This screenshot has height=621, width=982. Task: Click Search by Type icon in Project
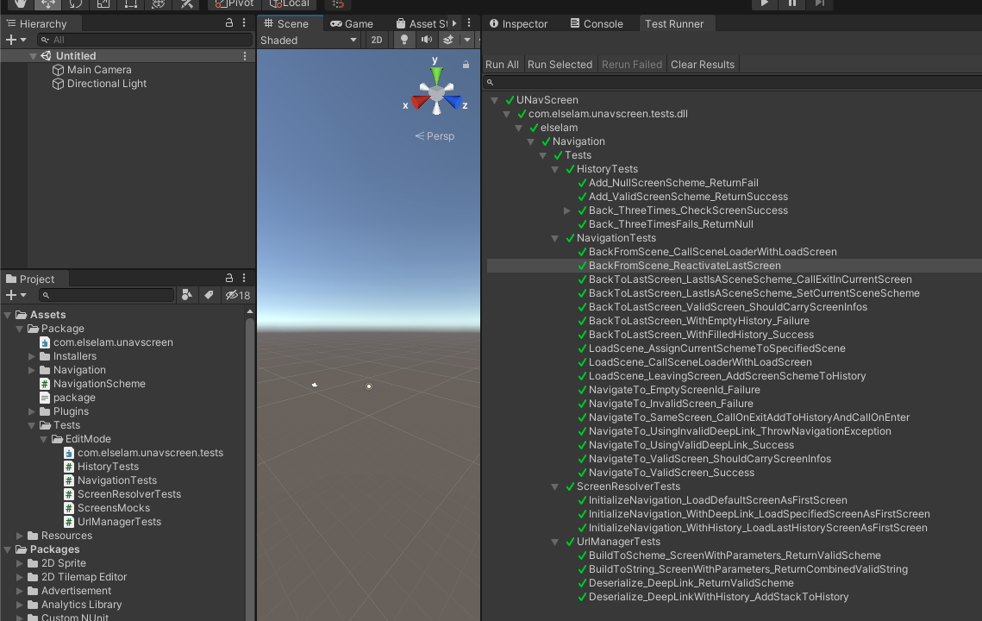point(186,295)
